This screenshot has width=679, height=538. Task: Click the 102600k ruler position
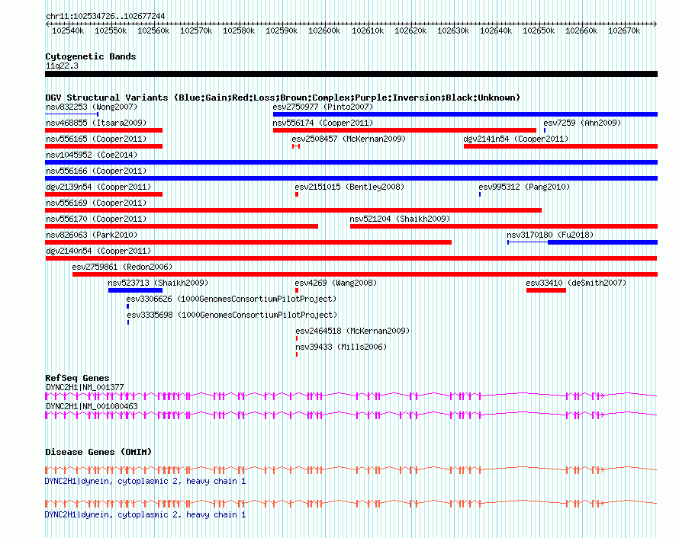click(324, 30)
